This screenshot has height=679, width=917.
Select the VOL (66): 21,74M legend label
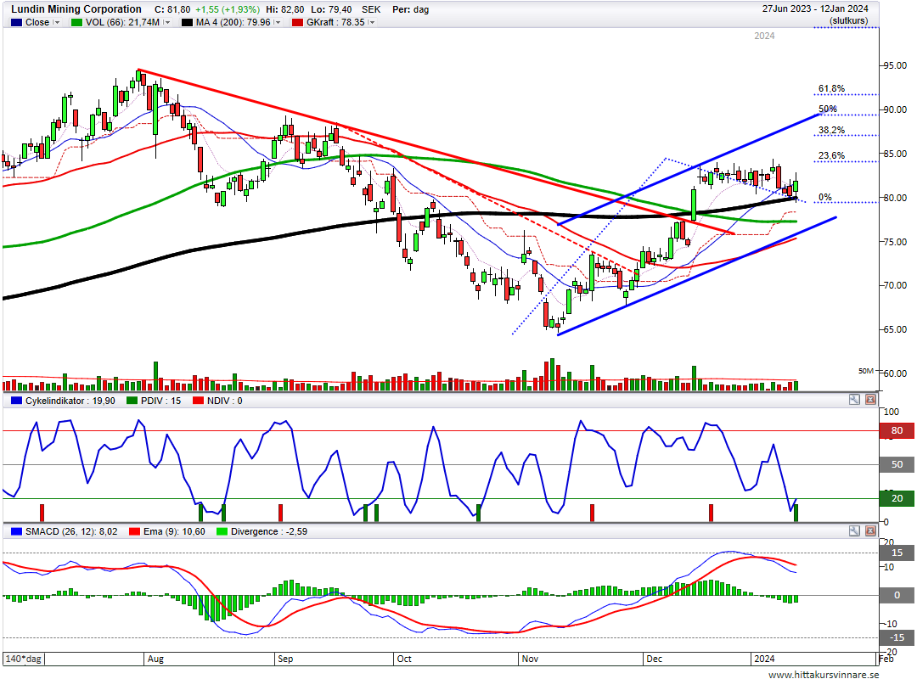122,22
